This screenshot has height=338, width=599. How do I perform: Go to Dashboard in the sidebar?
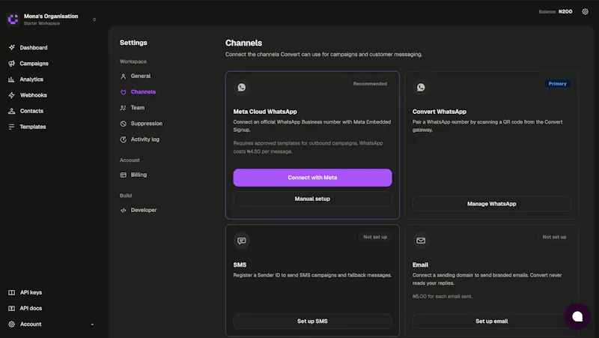coord(34,47)
